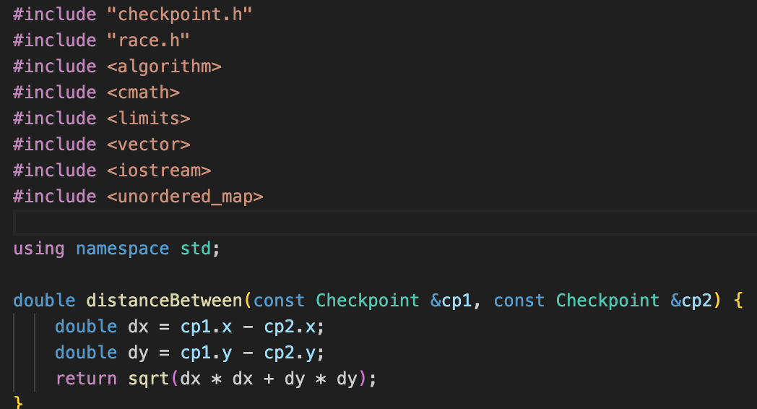The image size is (757, 409).
Task: Click cp1.y in the dy line
Action: (206, 353)
